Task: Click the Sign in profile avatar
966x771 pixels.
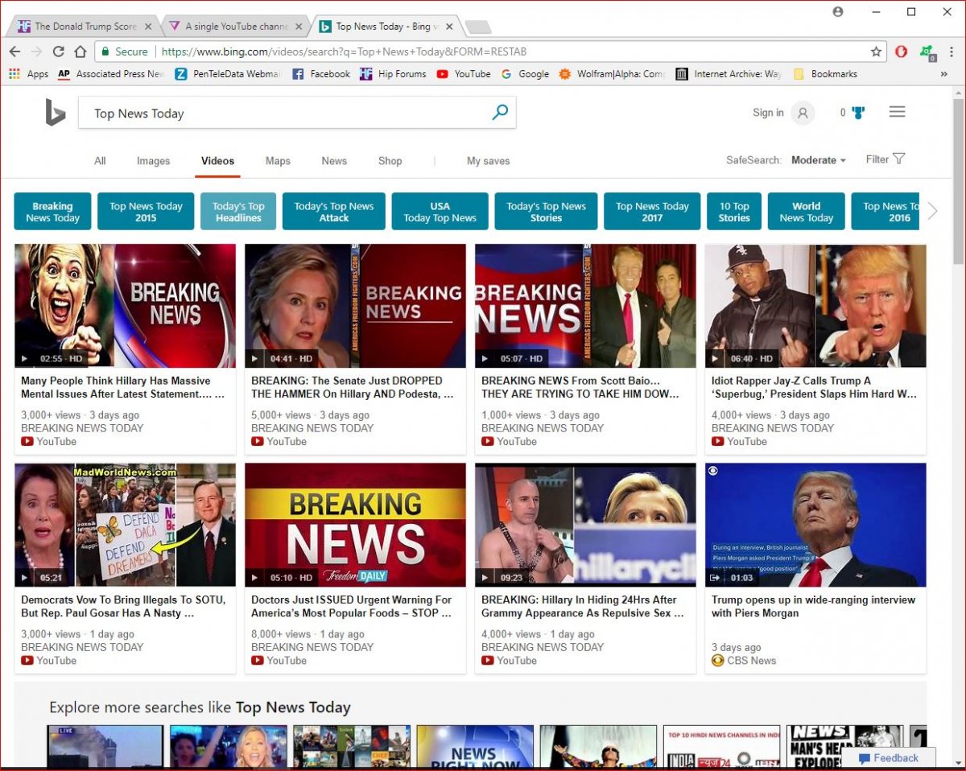Action: click(x=803, y=113)
